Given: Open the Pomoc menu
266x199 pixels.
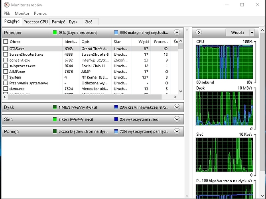Looking at the screenshot, I should point(40,13).
